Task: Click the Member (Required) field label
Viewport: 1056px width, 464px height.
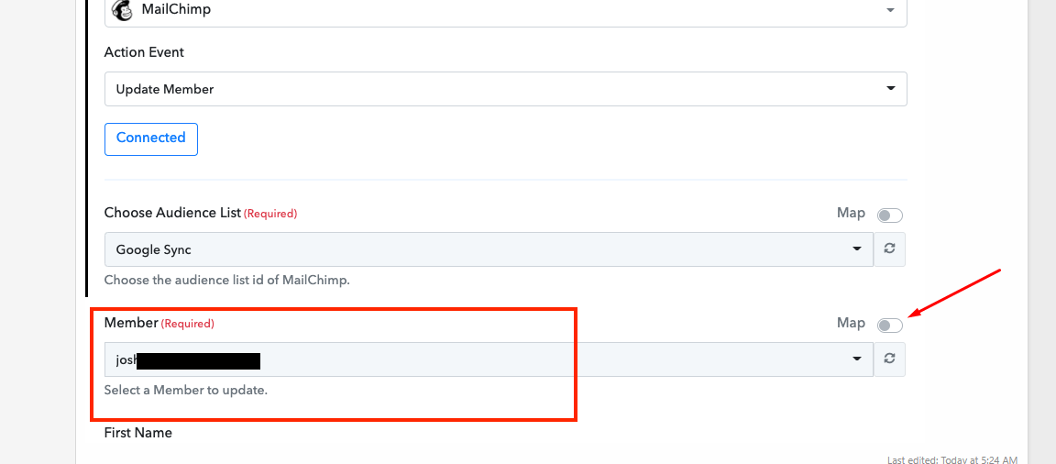Action: point(159,323)
